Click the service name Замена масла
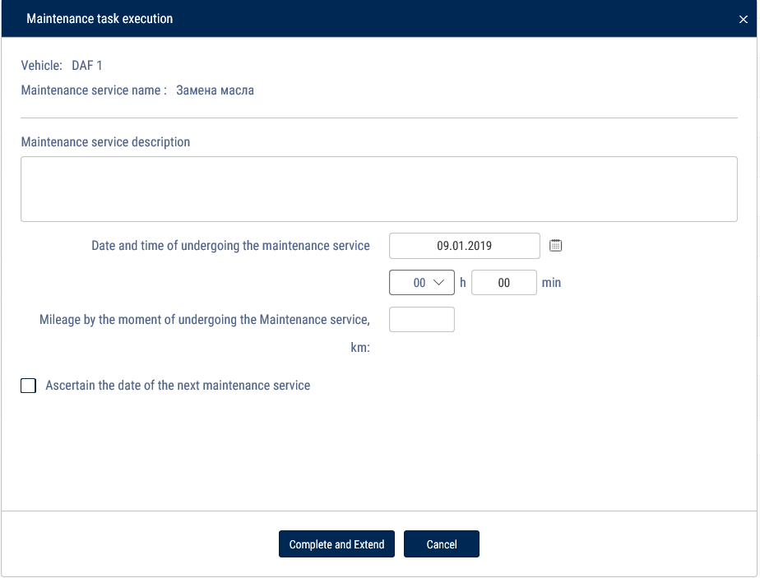Screen dimensions: 760x578 215,90
